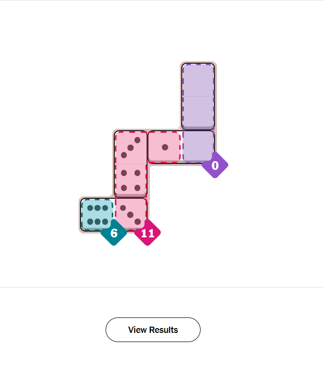Click the purple "0" region sum badge
The image size is (324, 371).
click(x=215, y=165)
